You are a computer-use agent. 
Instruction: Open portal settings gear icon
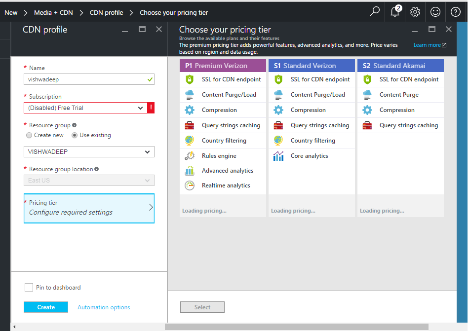click(415, 12)
